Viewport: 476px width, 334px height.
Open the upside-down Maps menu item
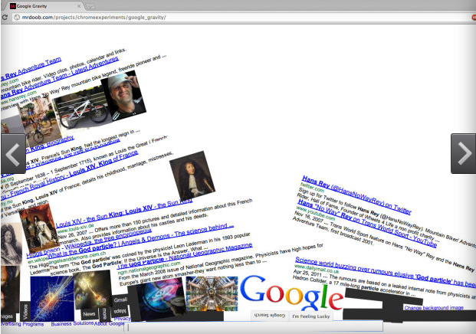[120, 311]
